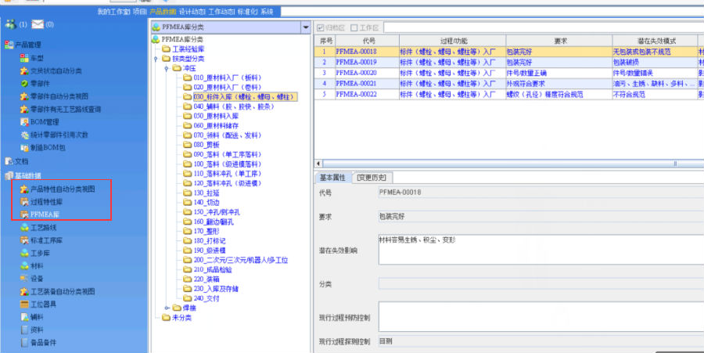This screenshot has height=353, width=704.
Task: Select the 设备 item in the sidebar
Action: (x=36, y=278)
